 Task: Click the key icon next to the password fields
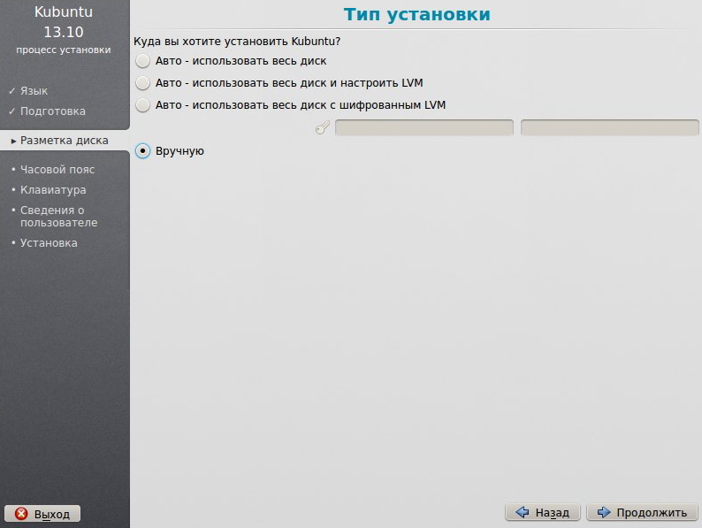(323, 127)
